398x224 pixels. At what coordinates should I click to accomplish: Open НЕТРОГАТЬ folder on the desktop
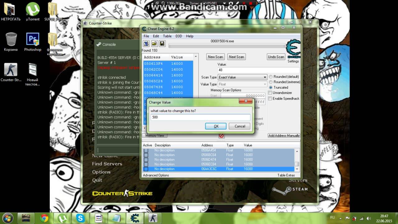click(x=11, y=12)
